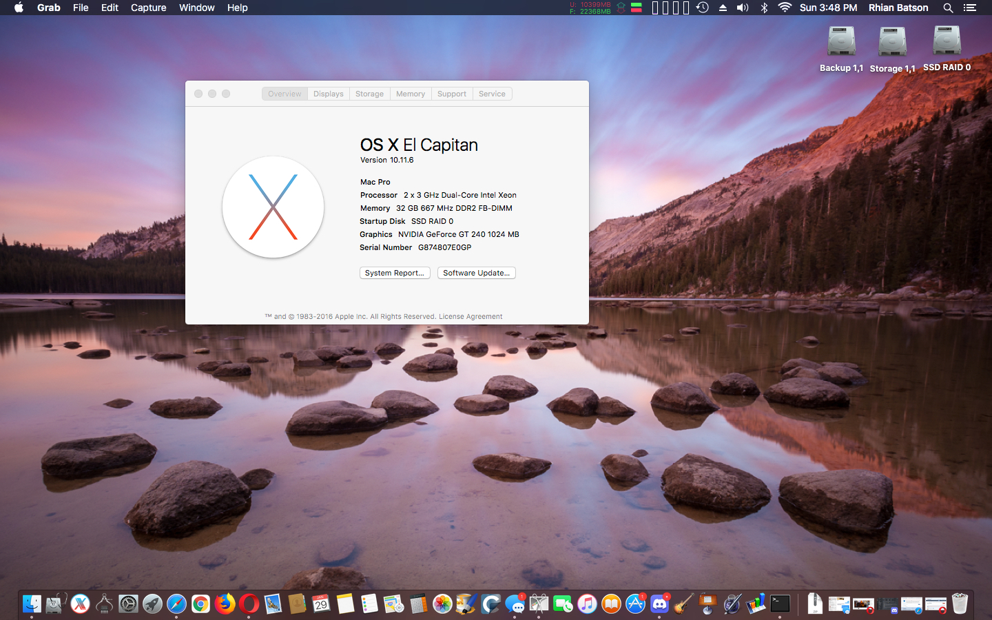Viewport: 992px width, 620px height.
Task: Open Firefox from the Dock
Action: point(225,604)
